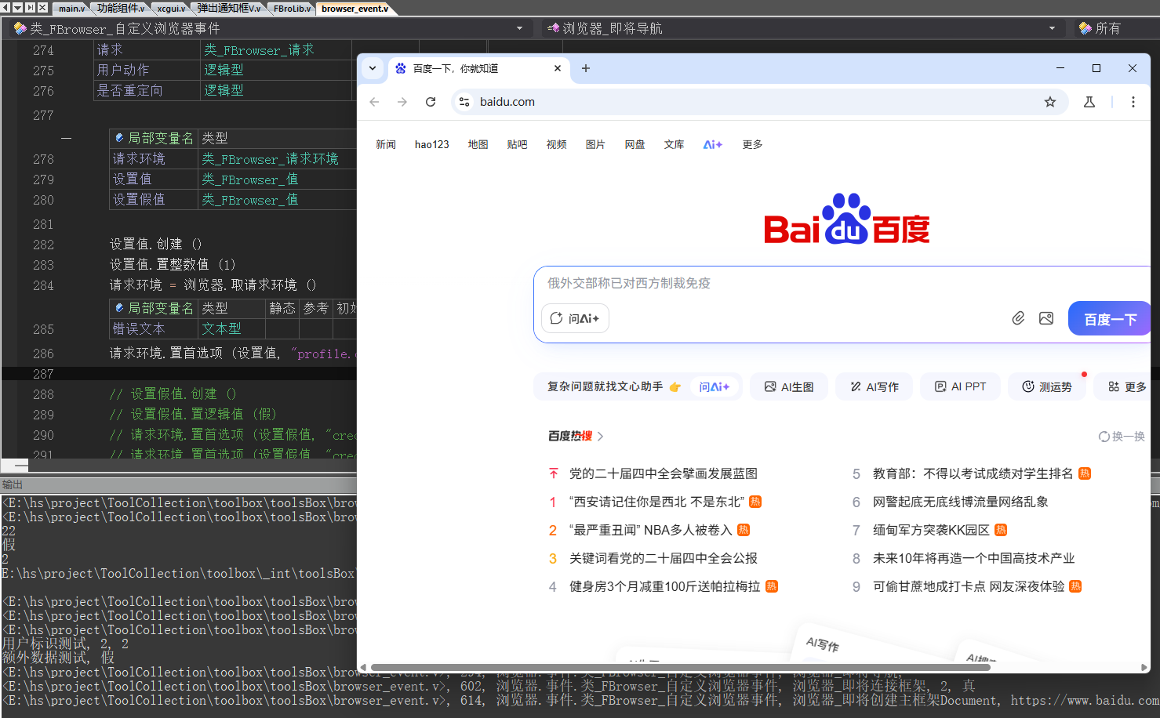Open the browser tab search dropdown
The height and width of the screenshot is (718, 1160).
pyautogui.click(x=373, y=68)
